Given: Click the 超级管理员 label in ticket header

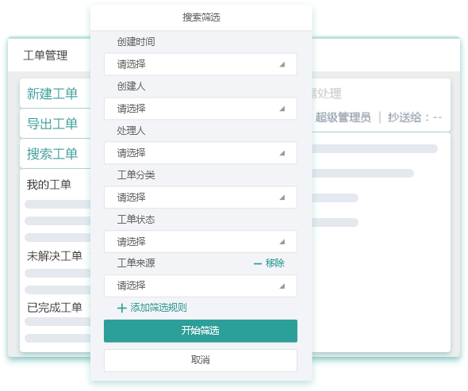Looking at the screenshot, I should (x=343, y=117).
